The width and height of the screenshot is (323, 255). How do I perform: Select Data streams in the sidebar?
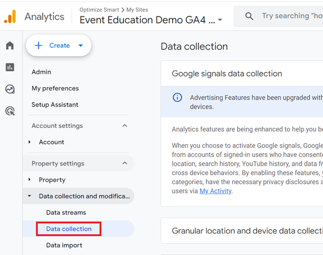[x=66, y=212]
